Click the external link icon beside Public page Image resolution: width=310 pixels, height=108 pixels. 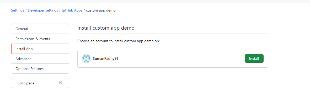(x=61, y=83)
